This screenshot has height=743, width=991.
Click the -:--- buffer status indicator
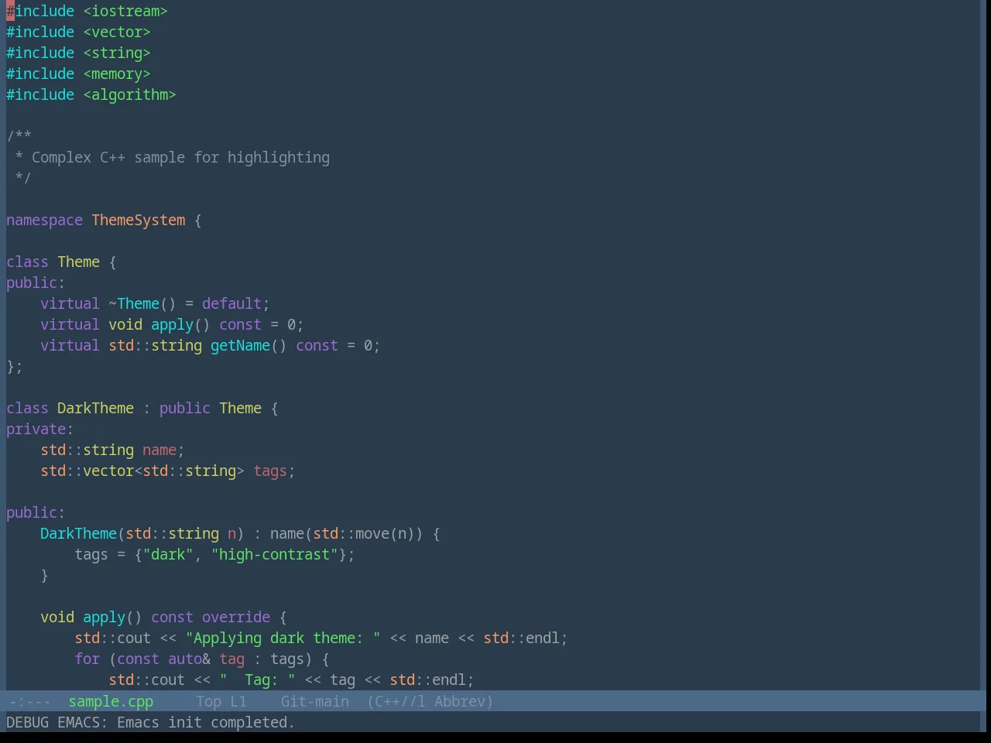(29, 702)
